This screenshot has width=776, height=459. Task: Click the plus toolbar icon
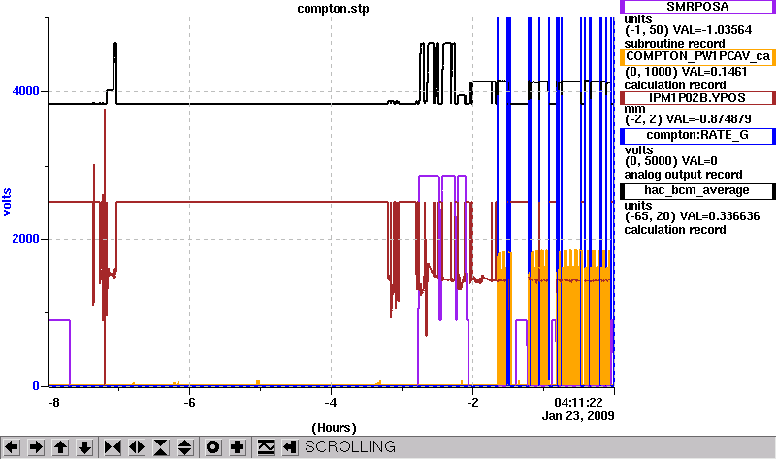click(237, 447)
